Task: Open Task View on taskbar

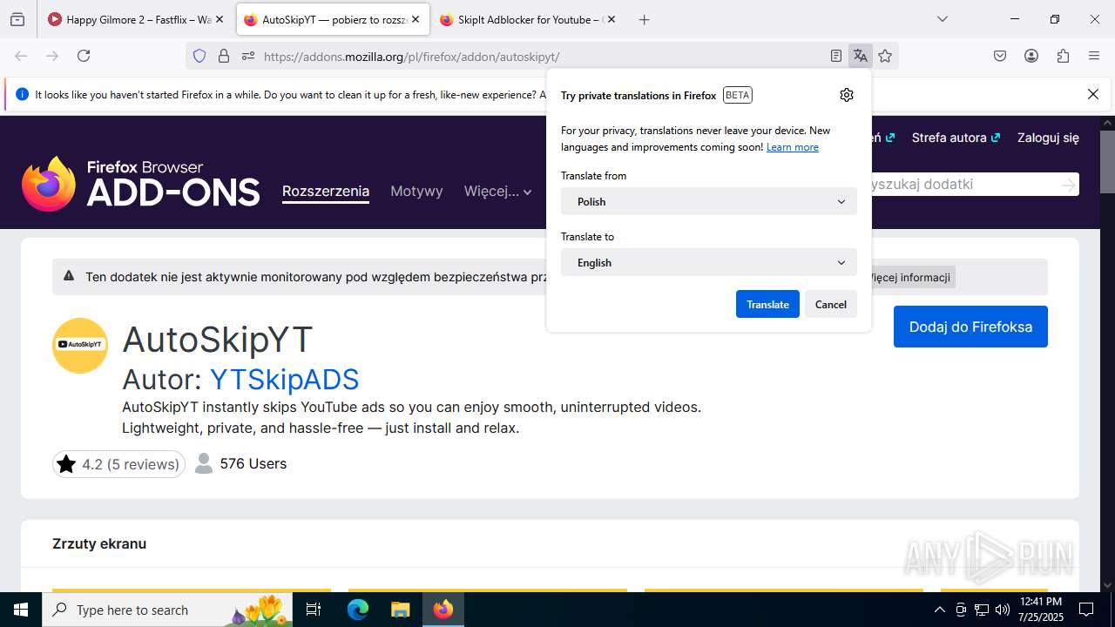Action: (x=314, y=610)
